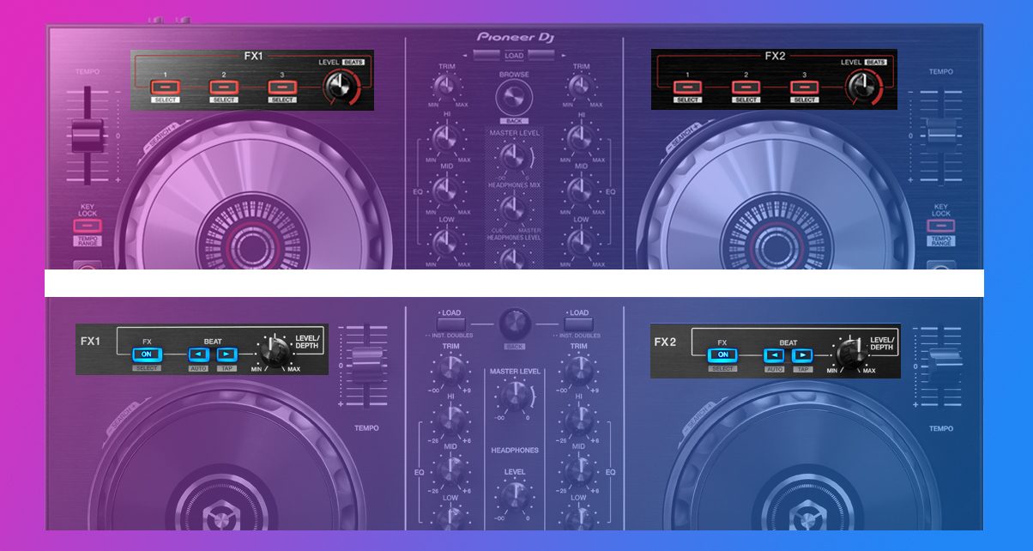
Task: Click right-deck LOAD button on upper controller
Action: [540, 56]
